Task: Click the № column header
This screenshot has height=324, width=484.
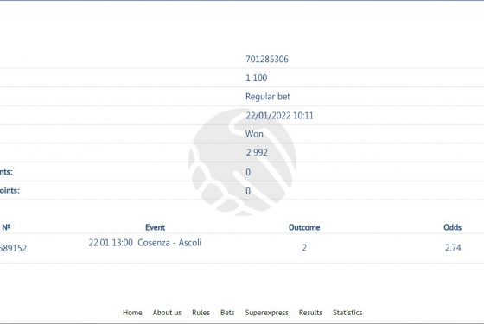Action: point(6,227)
